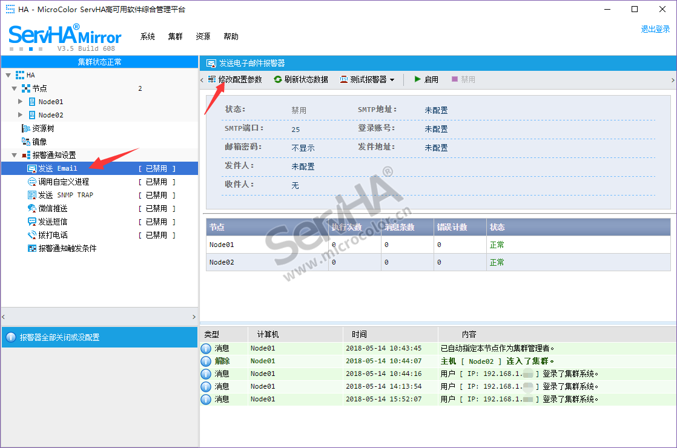Select the 拨打电话 phone icon
The height and width of the screenshot is (448, 677).
[32, 235]
